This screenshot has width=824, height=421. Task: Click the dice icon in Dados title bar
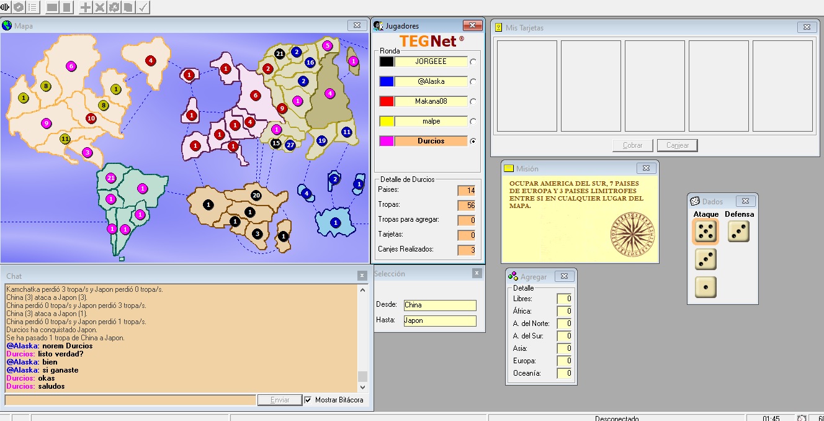tap(696, 201)
